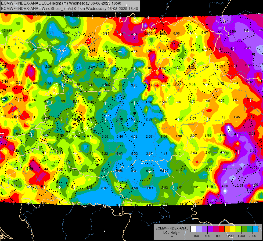This screenshot has width=263, height=241.
Task: Click the LCL-Height (m) header line
Action: (61, 3)
